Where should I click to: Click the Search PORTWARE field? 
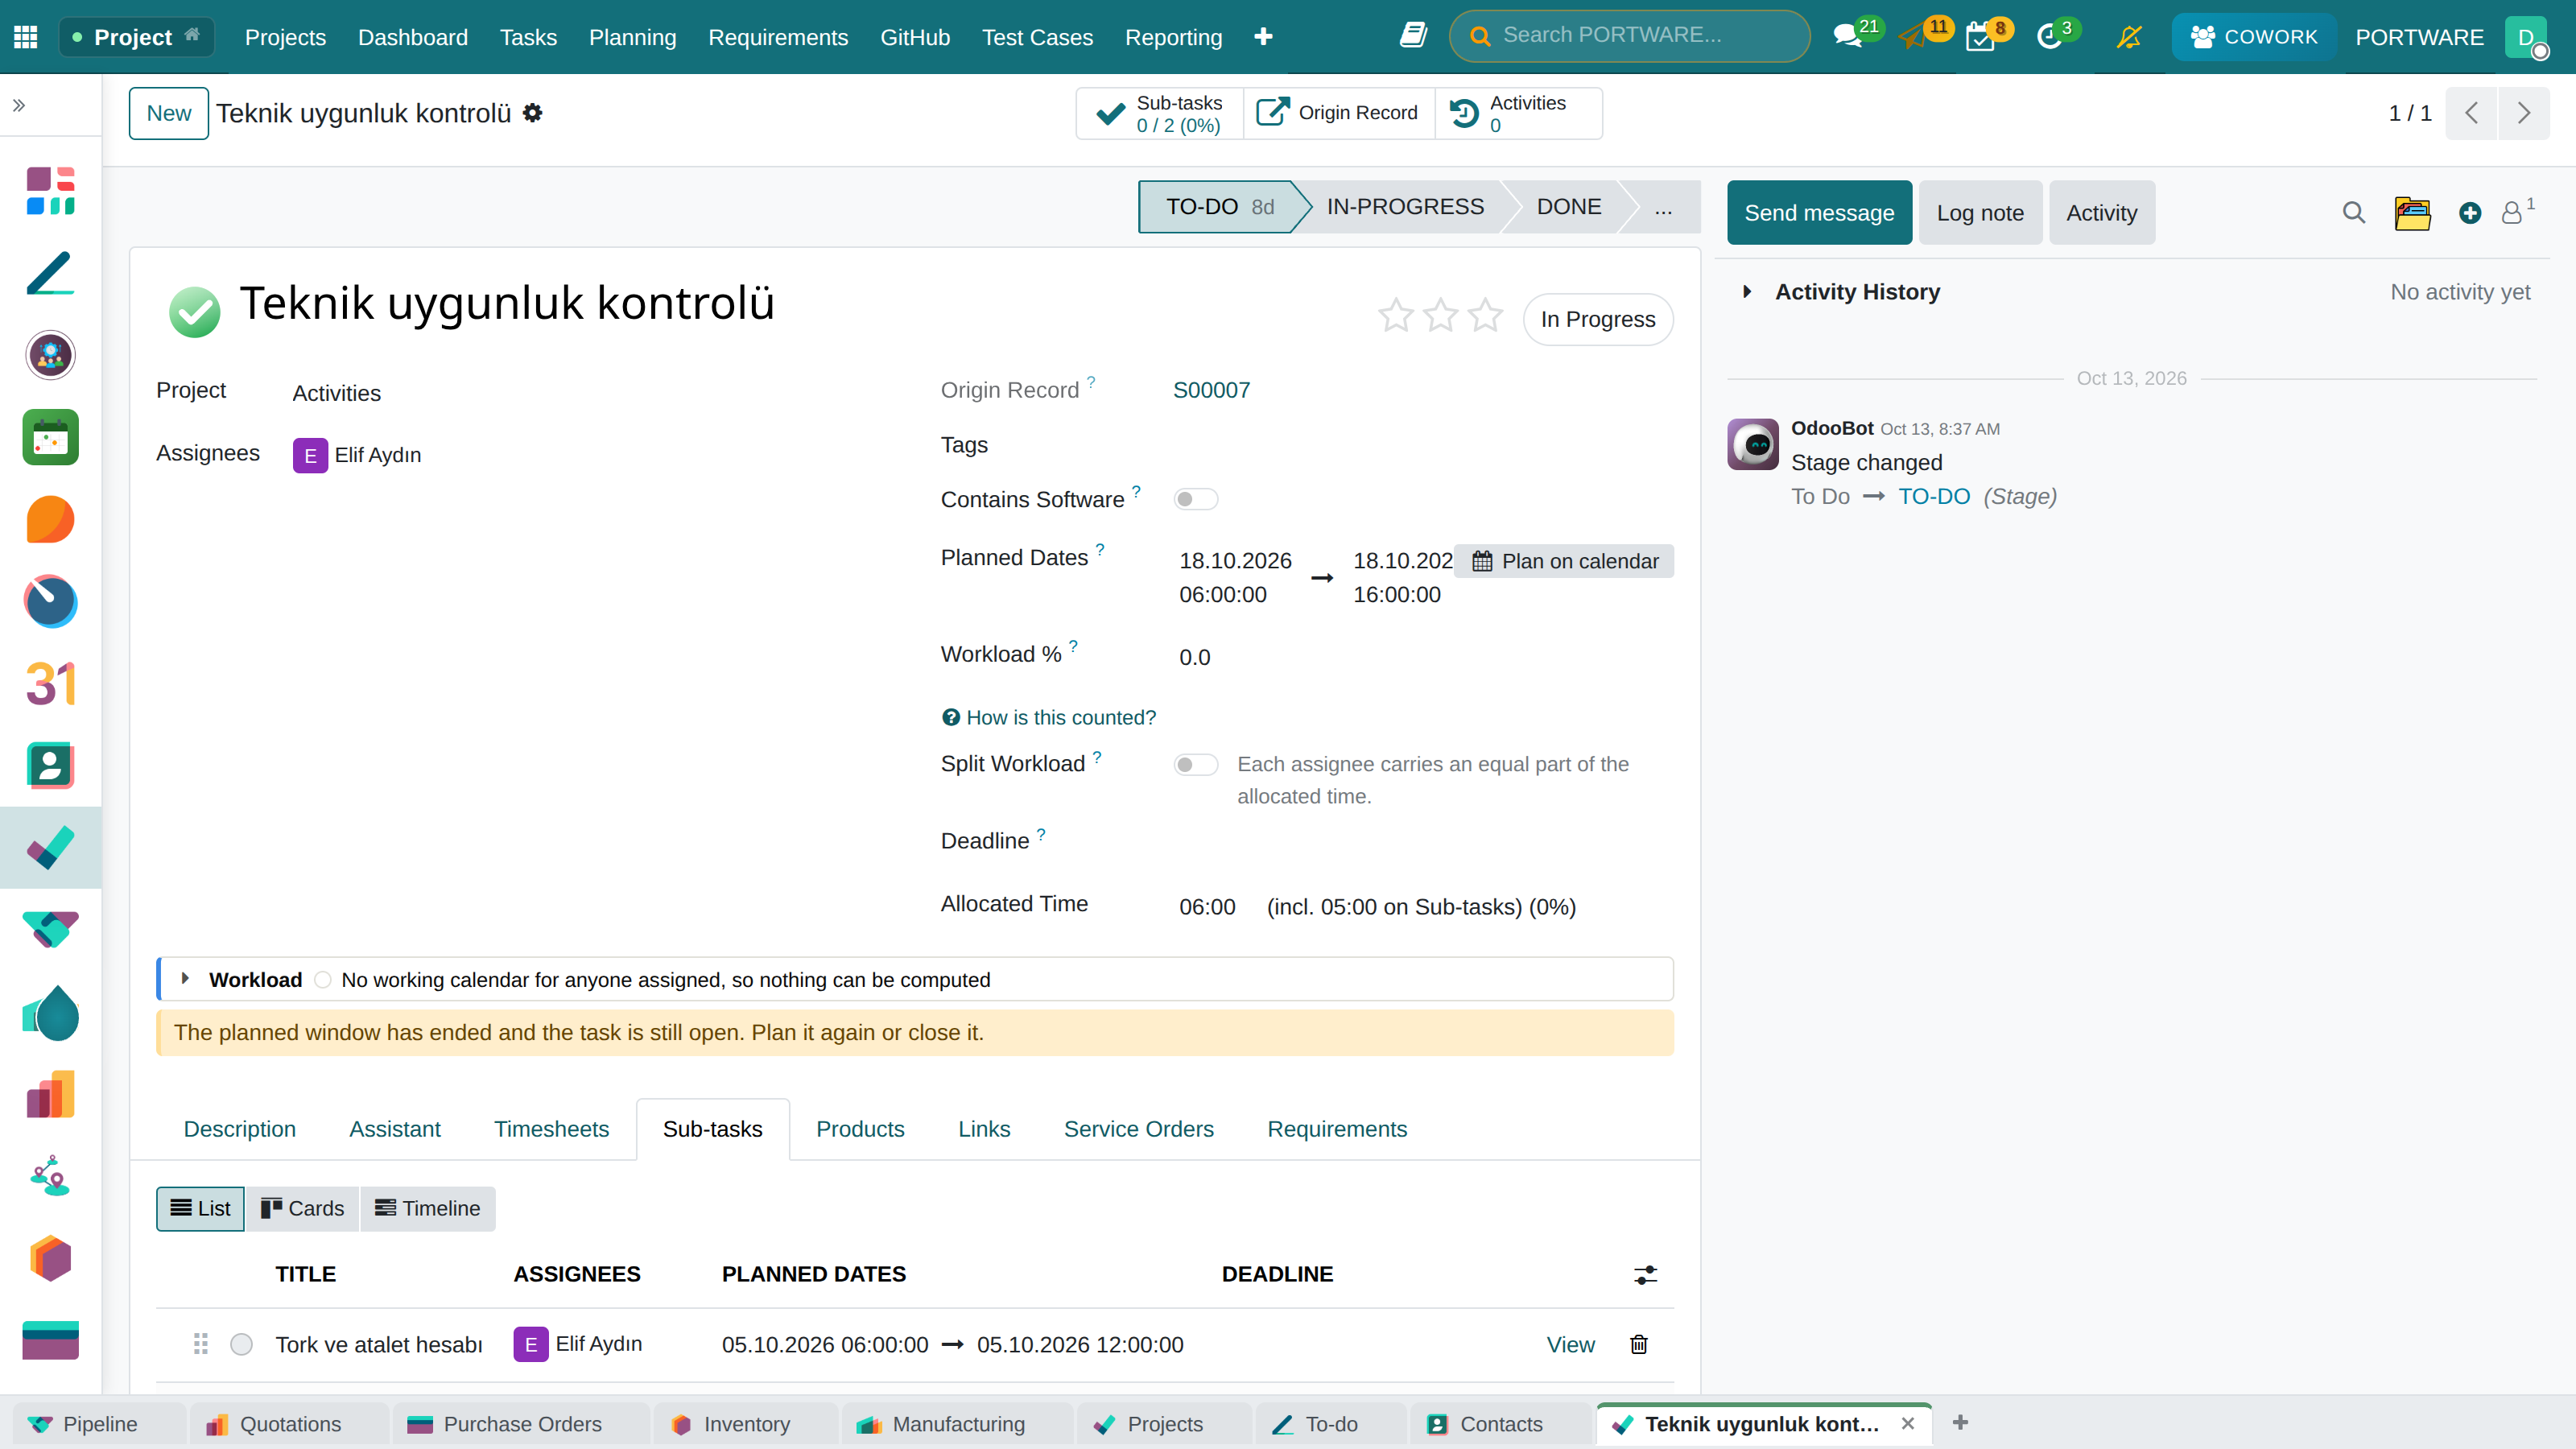[1629, 36]
